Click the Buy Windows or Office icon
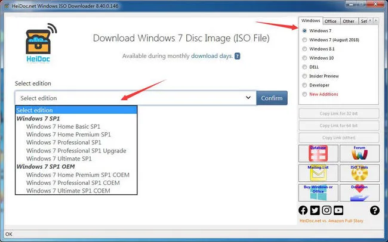The width and height of the screenshot is (388, 242). 318,193
